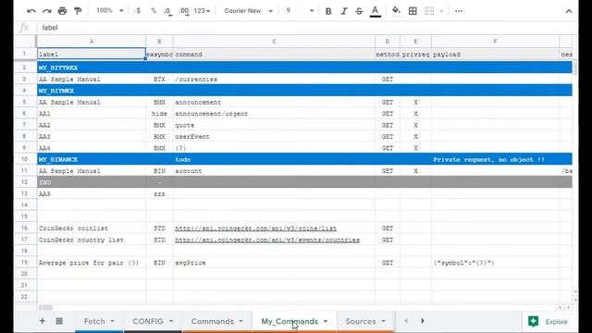Open the CoinGecko coins/list link
592x333 pixels.
click(255, 228)
